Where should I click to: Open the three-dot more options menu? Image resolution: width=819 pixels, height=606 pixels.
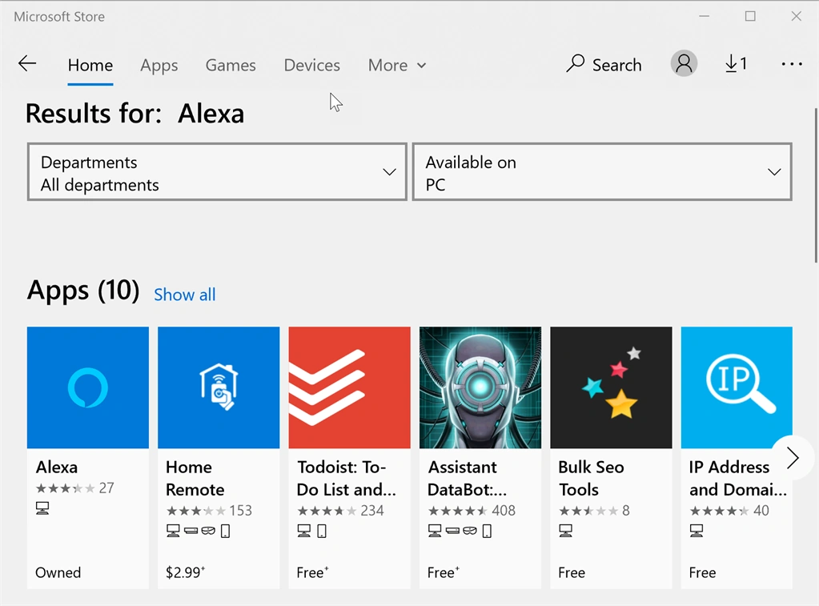pyautogui.click(x=792, y=64)
